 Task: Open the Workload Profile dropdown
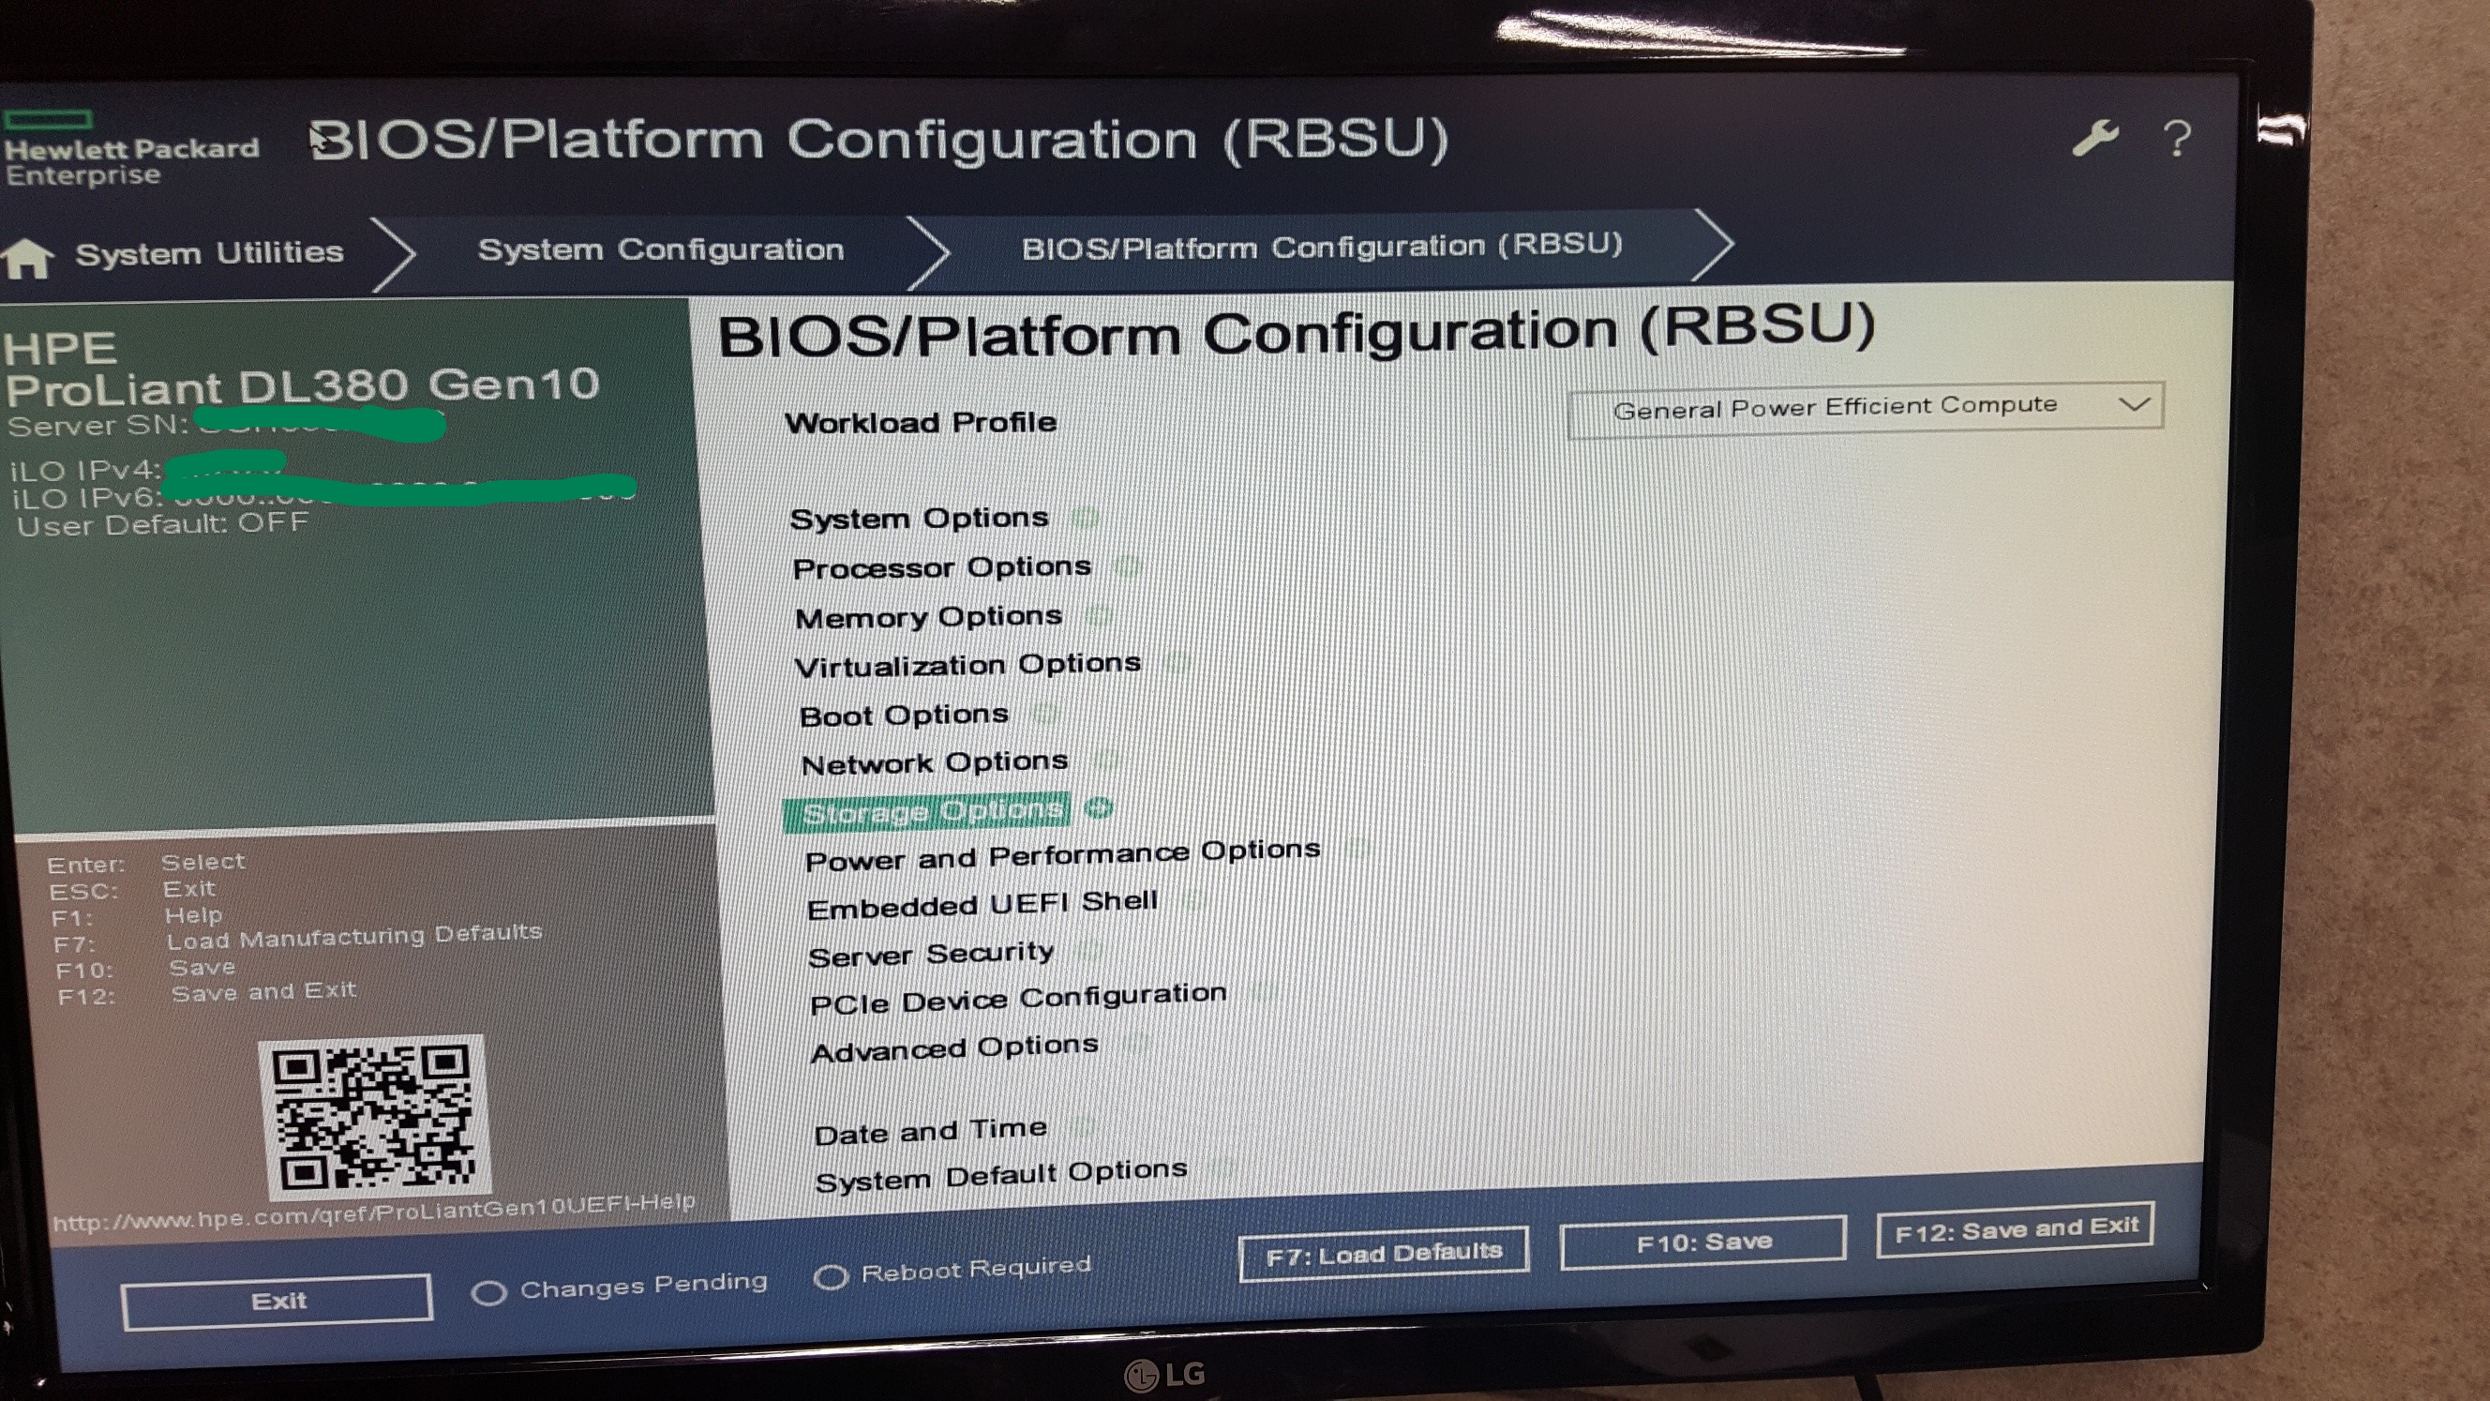[x=1864, y=408]
